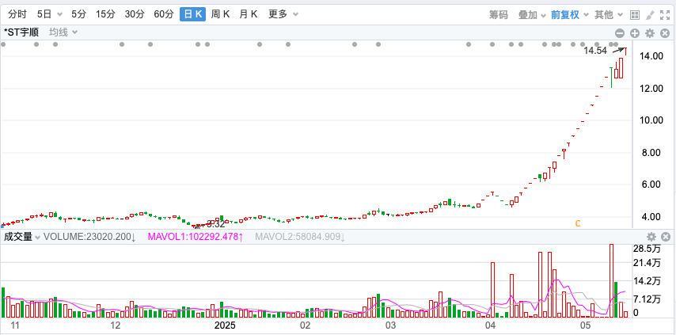The height and width of the screenshot is (335, 676).
Task: Click the 11 month axis label
Action: coord(15,325)
